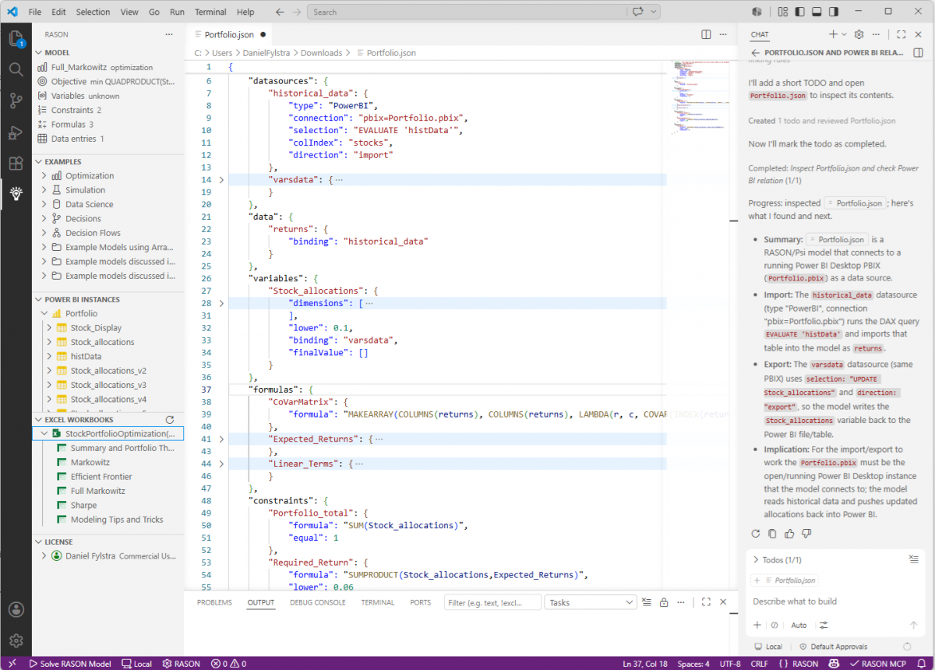The width and height of the screenshot is (935, 670).
Task: Switch to the PROBLEMS tab
Action: pyautogui.click(x=214, y=602)
